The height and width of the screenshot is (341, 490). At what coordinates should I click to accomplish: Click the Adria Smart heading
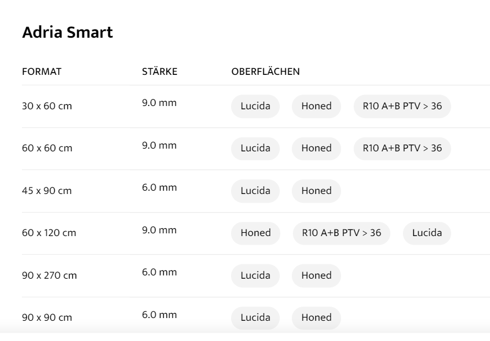[67, 32]
